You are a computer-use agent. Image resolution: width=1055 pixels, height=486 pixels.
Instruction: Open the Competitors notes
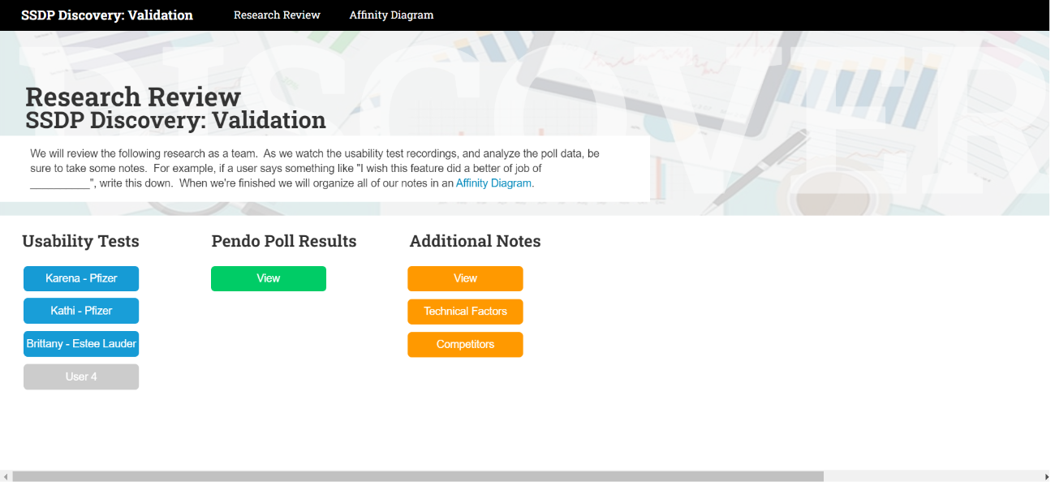(x=465, y=344)
